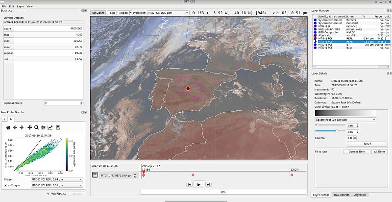Save the probe graph figure via floppy icon

click(58, 127)
